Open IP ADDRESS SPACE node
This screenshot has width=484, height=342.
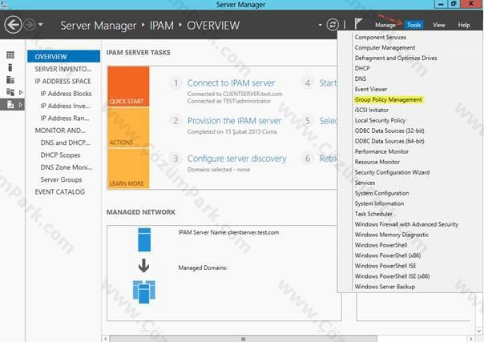63,82
